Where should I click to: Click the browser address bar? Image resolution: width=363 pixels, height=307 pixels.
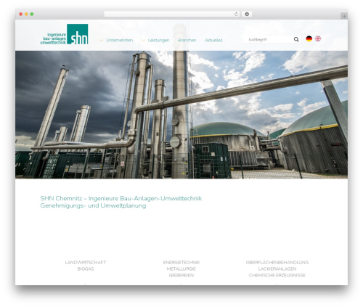172,15
